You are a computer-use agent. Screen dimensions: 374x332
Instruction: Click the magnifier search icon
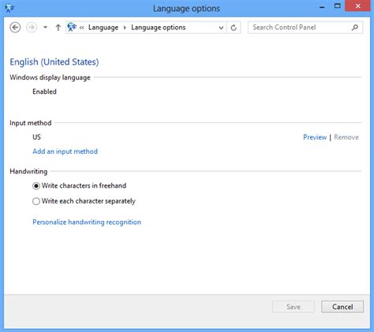355,28
